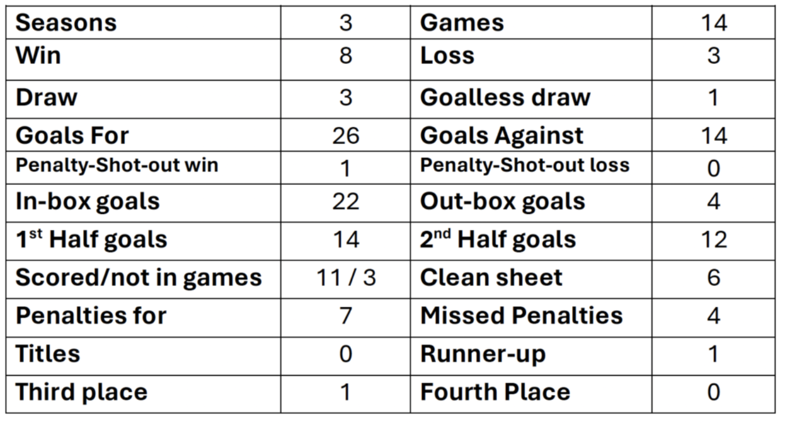Select the 2nd Half goals value 12
Screen dimensions: 785x423
(x=713, y=240)
